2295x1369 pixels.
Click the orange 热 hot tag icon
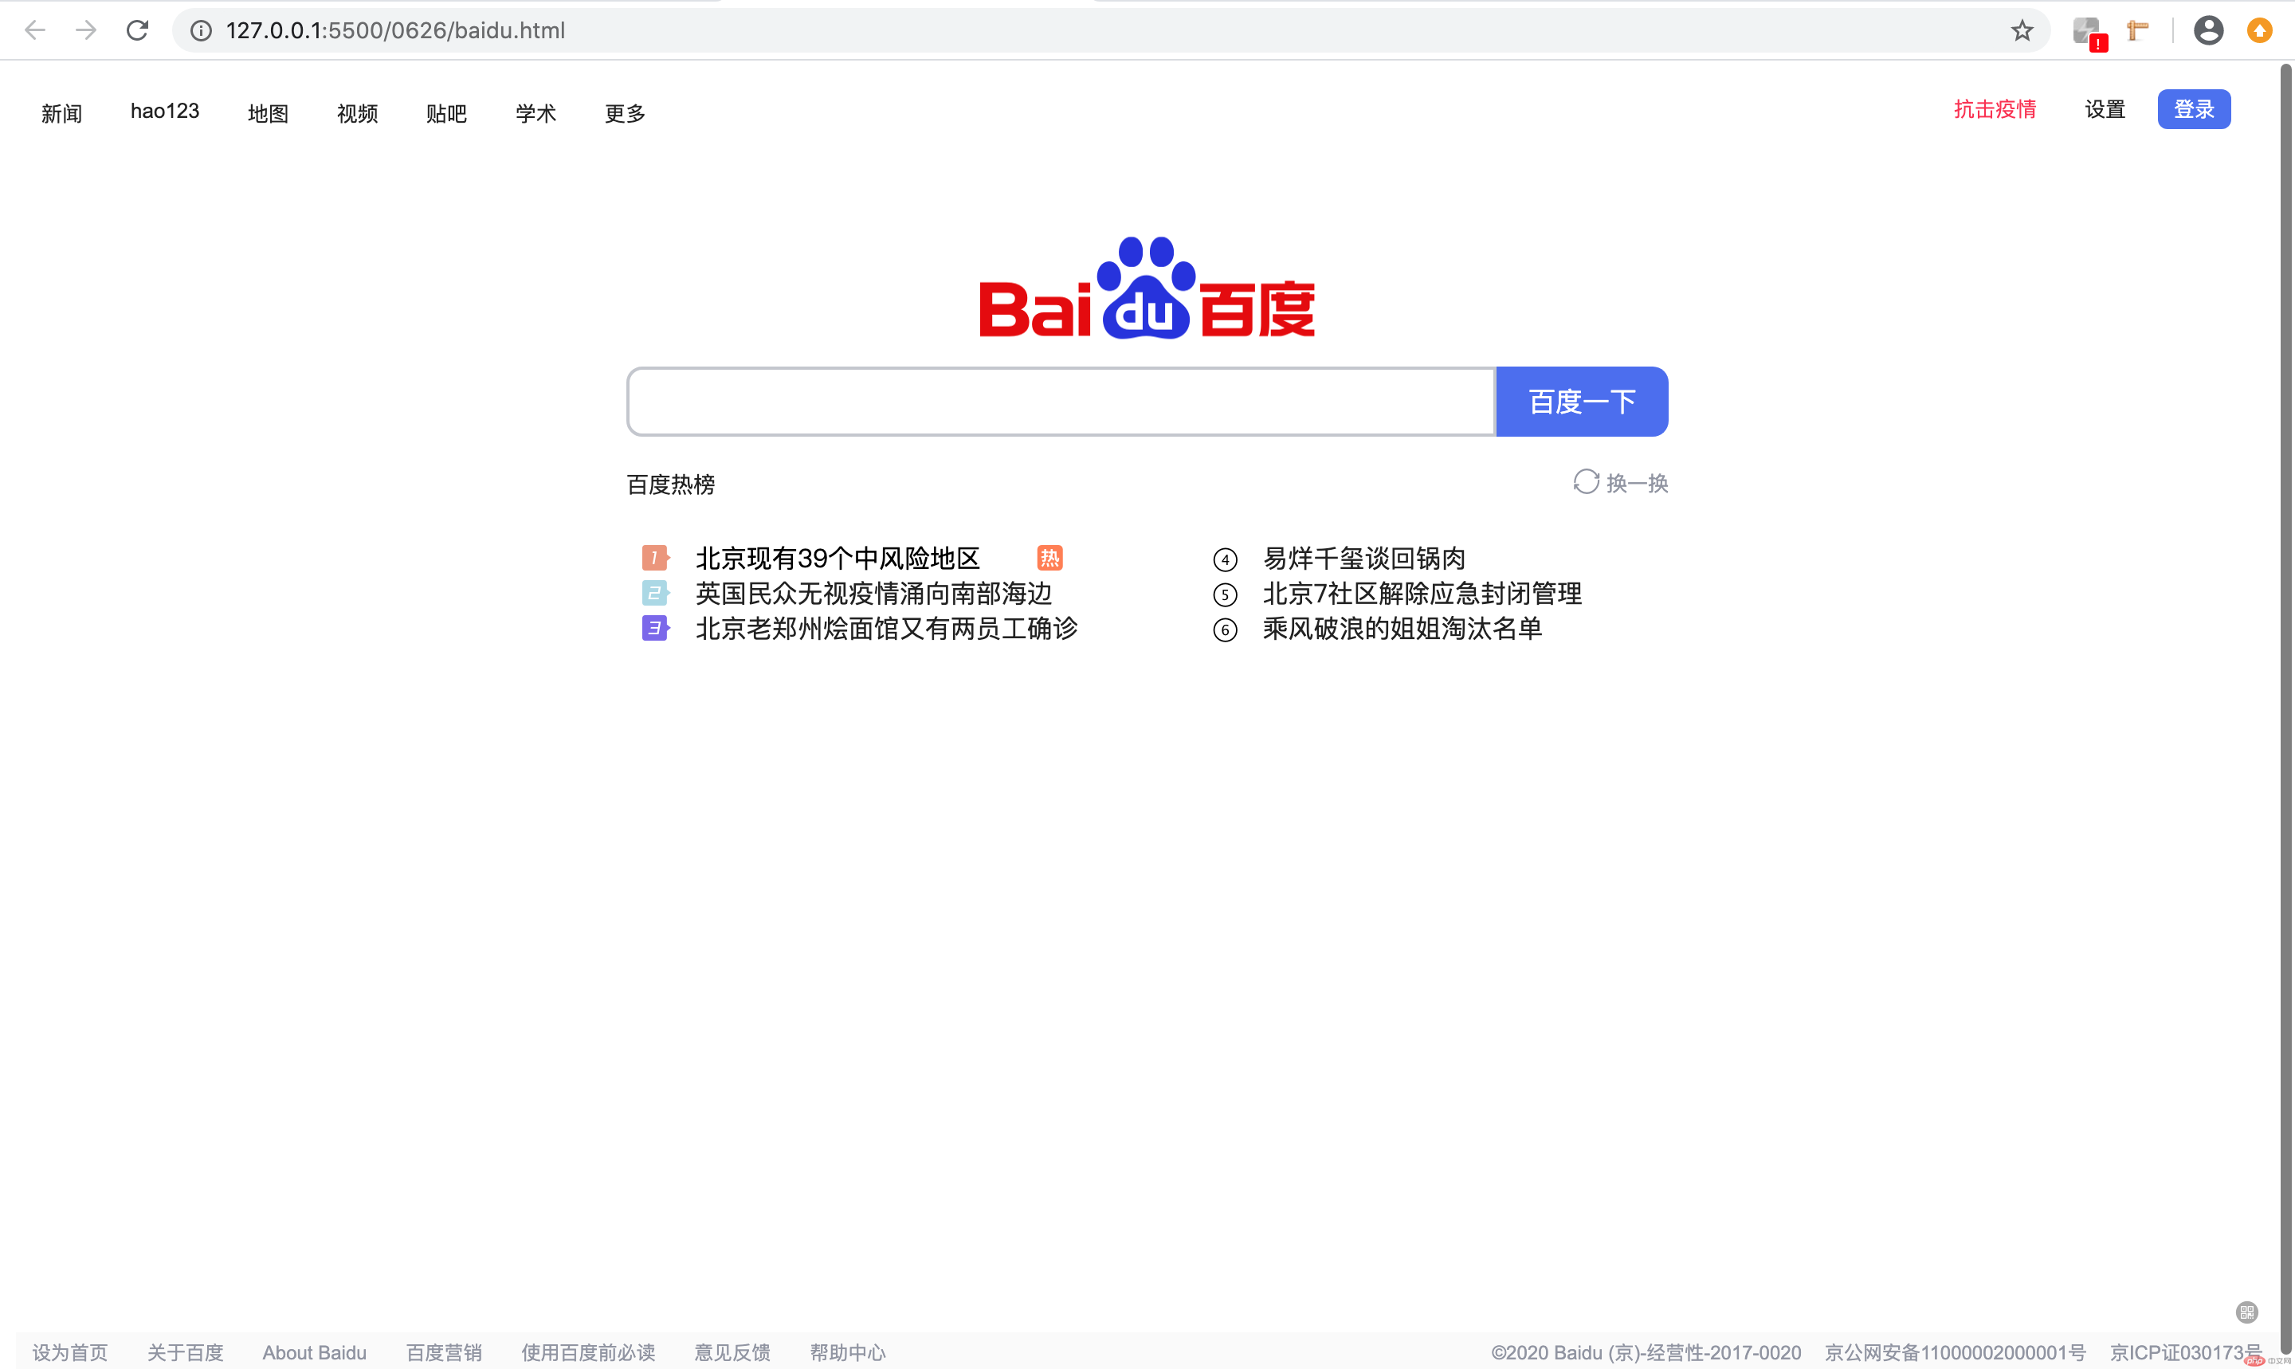pyautogui.click(x=1049, y=557)
